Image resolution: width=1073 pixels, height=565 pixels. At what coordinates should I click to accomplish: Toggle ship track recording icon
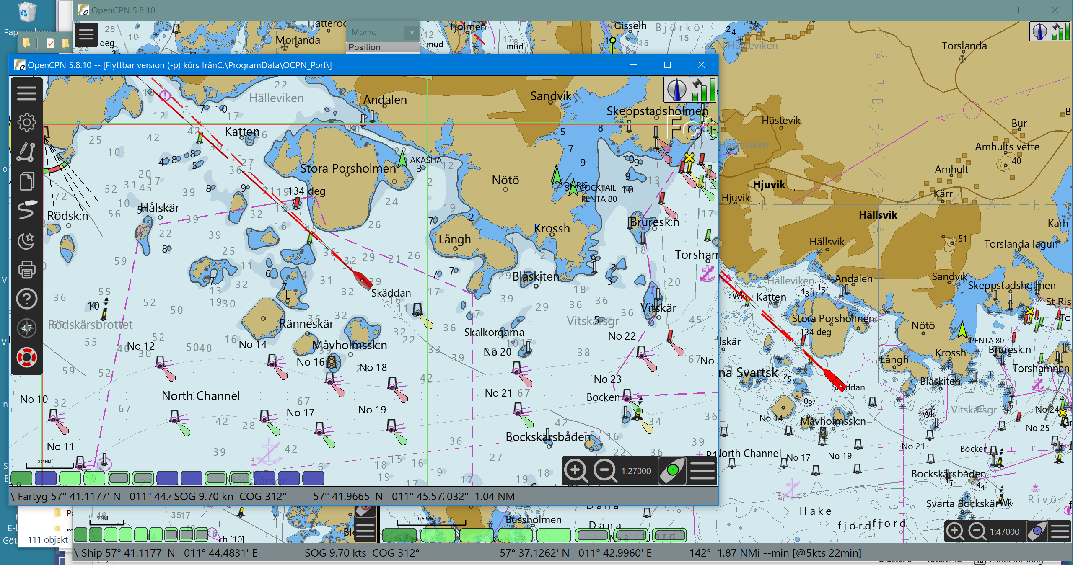point(26,210)
